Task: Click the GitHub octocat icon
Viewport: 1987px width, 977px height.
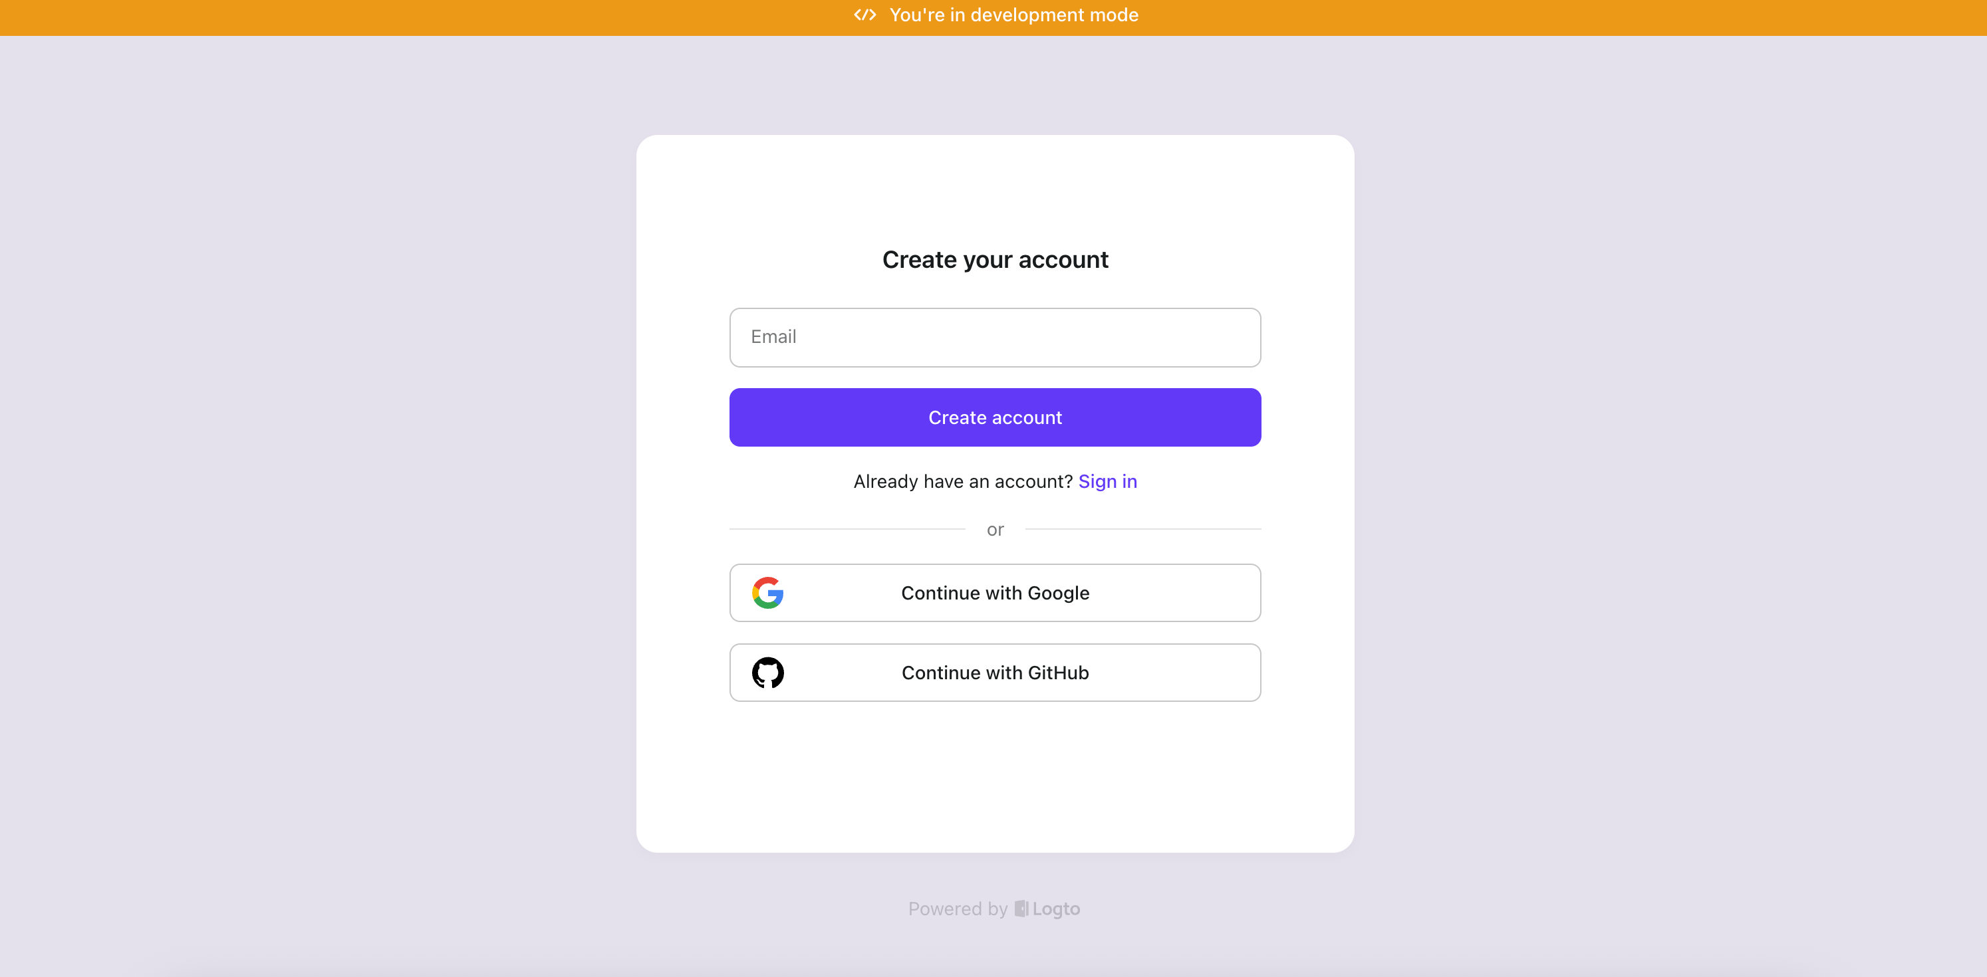Action: [767, 673]
